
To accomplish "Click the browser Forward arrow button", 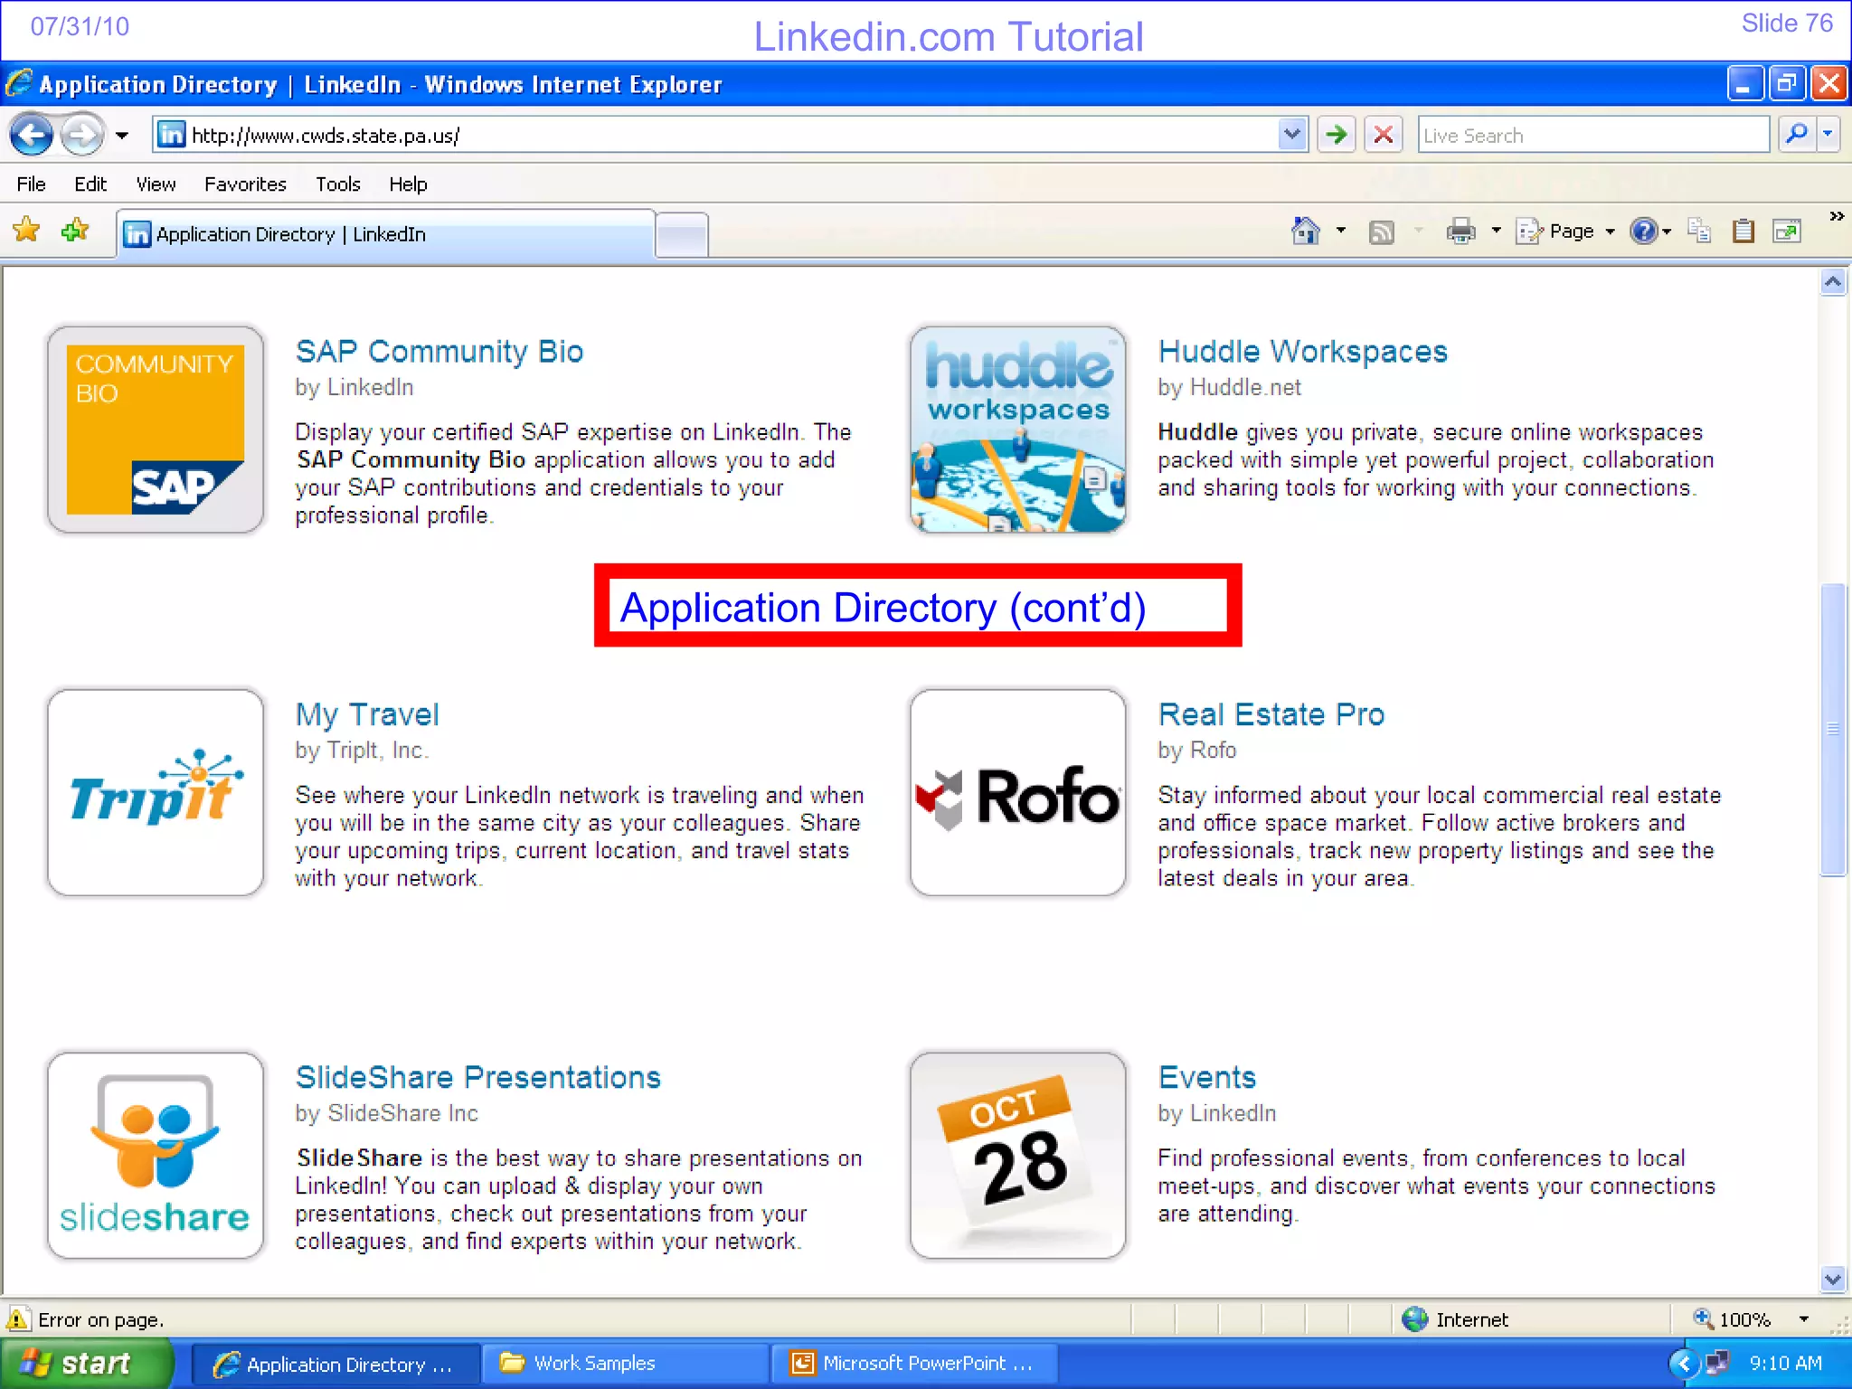I will (x=83, y=136).
